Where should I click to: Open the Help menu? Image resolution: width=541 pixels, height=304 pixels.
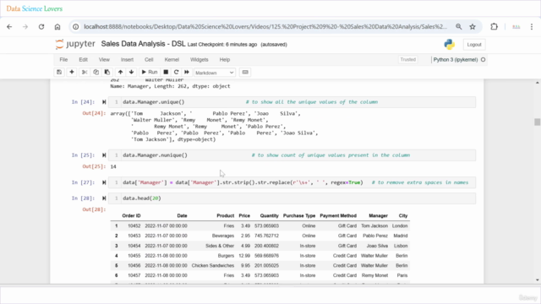coord(225,60)
